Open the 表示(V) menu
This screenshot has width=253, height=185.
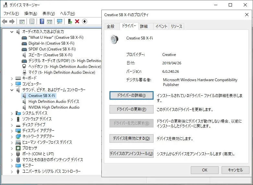click(x=49, y=13)
